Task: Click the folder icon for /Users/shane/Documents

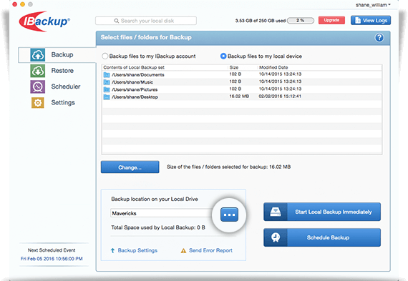Action: click(107, 75)
